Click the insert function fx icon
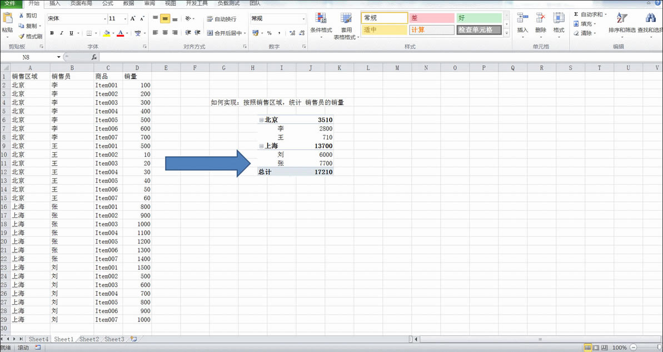663x352 pixels. pyautogui.click(x=94, y=57)
